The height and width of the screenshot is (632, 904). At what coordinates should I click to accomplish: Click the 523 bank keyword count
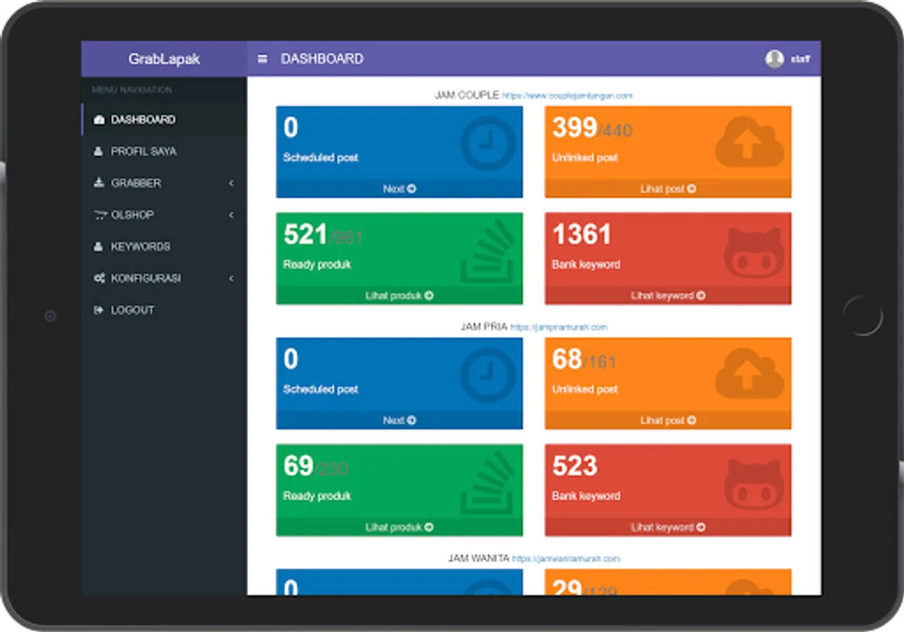pyautogui.click(x=575, y=466)
